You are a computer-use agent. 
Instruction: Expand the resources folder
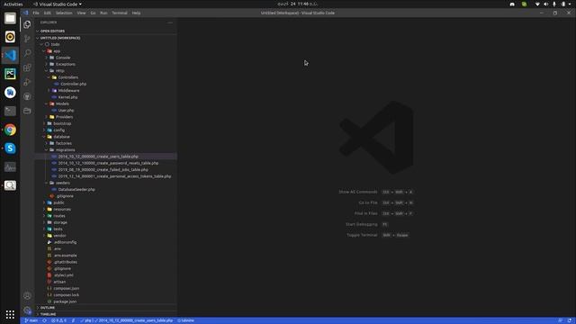(x=62, y=210)
